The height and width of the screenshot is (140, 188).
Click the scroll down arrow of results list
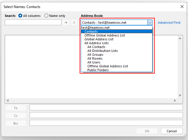pyautogui.click(x=180, y=96)
